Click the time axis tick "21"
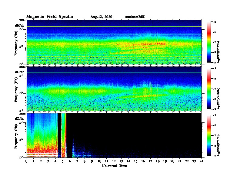Screen dimensions: 240x185 pos(180,161)
